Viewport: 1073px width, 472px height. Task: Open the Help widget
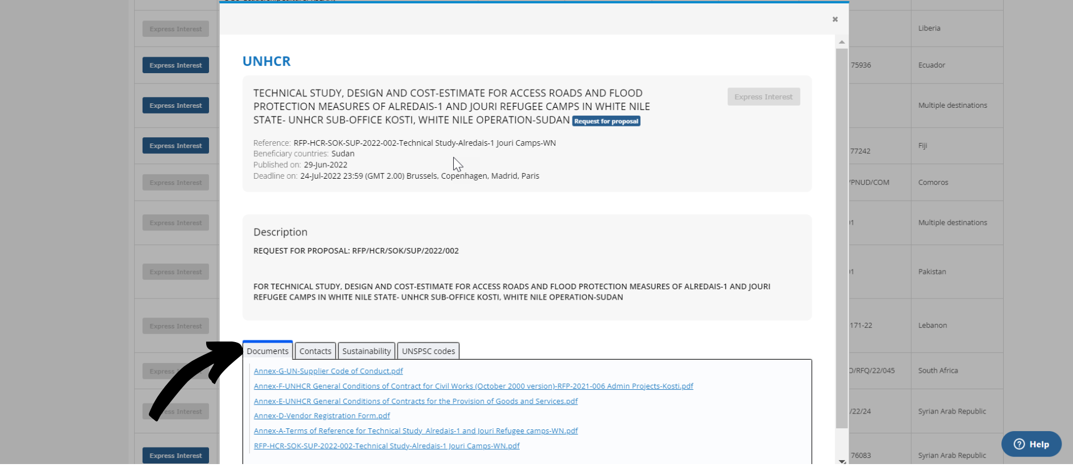[1031, 444]
